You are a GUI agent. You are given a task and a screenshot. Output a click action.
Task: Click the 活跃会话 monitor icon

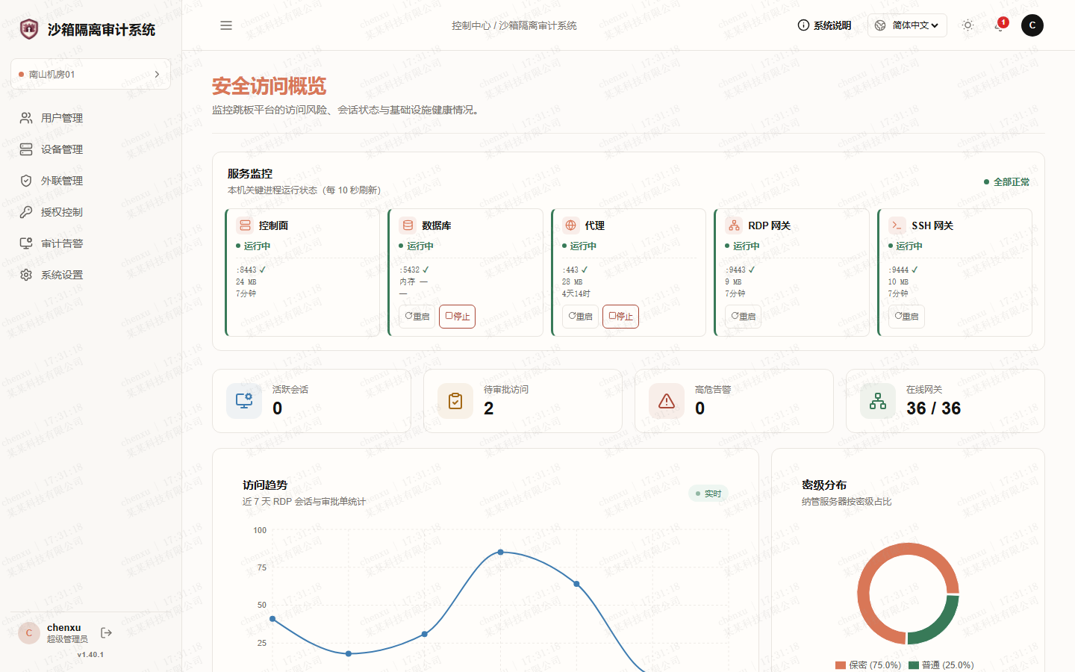tap(244, 401)
